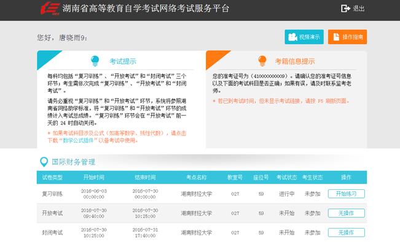Click start time 2016-06-03 in 复习训练 row

coord(93,191)
